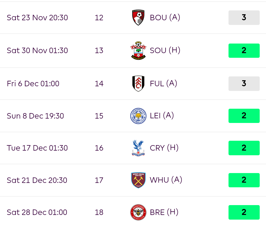
Task: Open the BOU (A) fixture link
Action: 165,18
